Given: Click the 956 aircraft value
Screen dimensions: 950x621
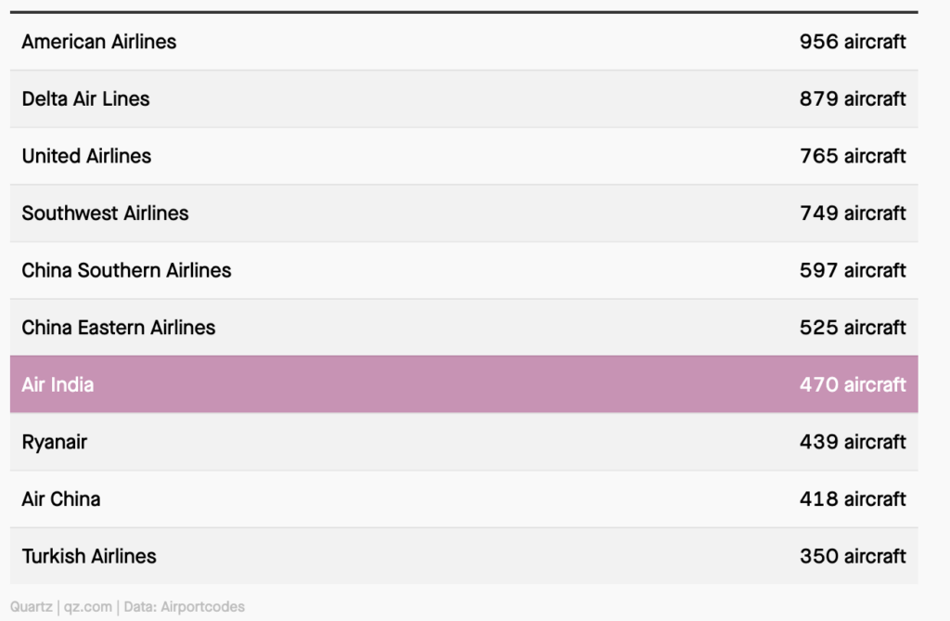Looking at the screenshot, I should tap(853, 42).
